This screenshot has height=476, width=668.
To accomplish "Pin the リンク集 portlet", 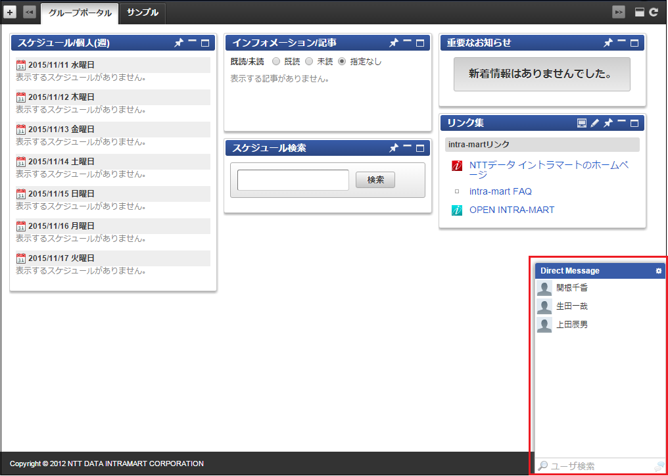I will [x=608, y=123].
